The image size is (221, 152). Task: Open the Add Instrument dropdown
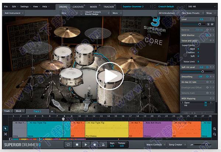click(x=14, y=13)
